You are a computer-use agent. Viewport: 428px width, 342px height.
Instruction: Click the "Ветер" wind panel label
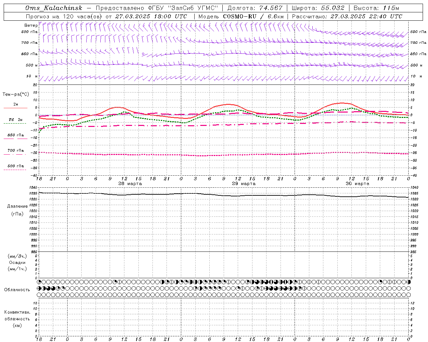pos(31,25)
